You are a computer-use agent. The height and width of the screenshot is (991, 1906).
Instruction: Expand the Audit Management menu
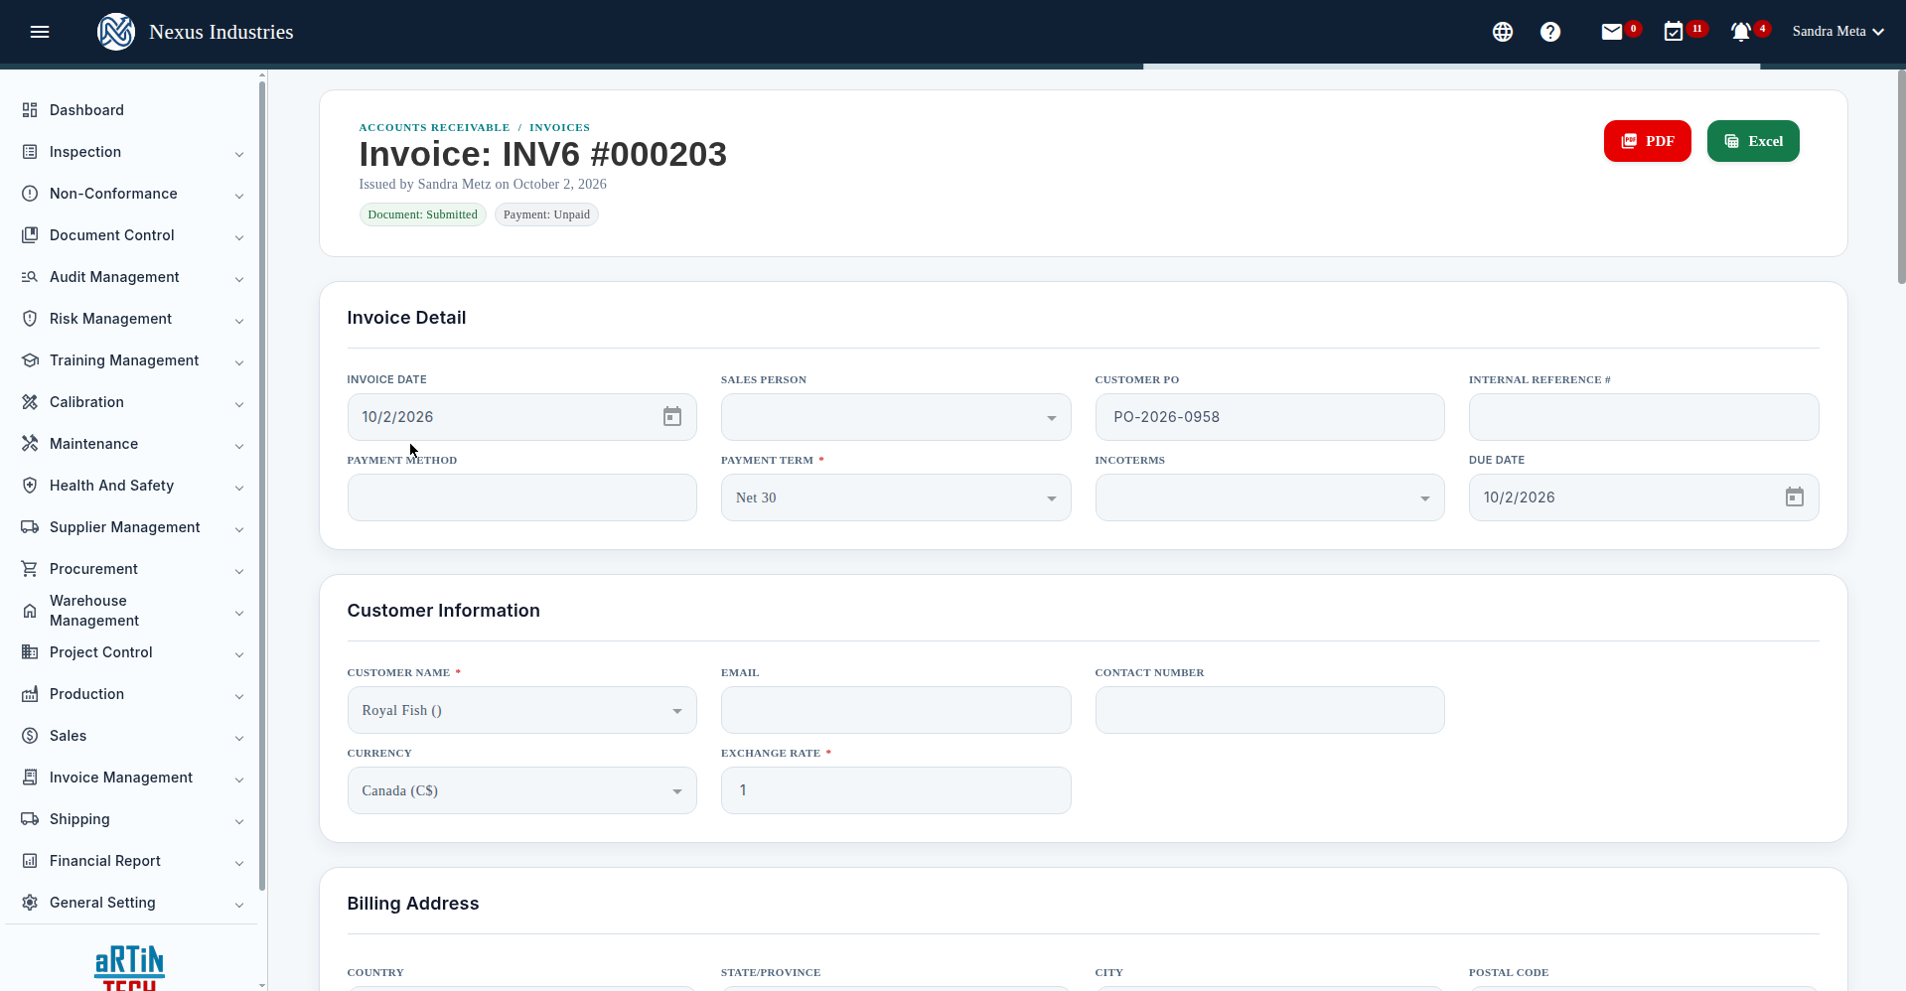(132, 277)
